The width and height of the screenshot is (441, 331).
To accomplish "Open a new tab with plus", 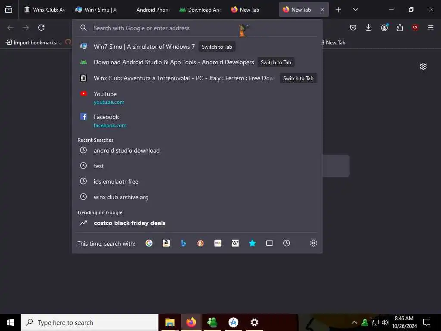I will pyautogui.click(x=339, y=10).
